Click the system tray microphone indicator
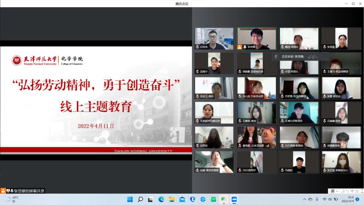Image resolution: width=364 pixels, height=205 pixels. coord(317,199)
